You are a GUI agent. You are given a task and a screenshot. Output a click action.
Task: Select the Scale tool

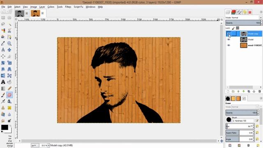[x=9, y=63]
